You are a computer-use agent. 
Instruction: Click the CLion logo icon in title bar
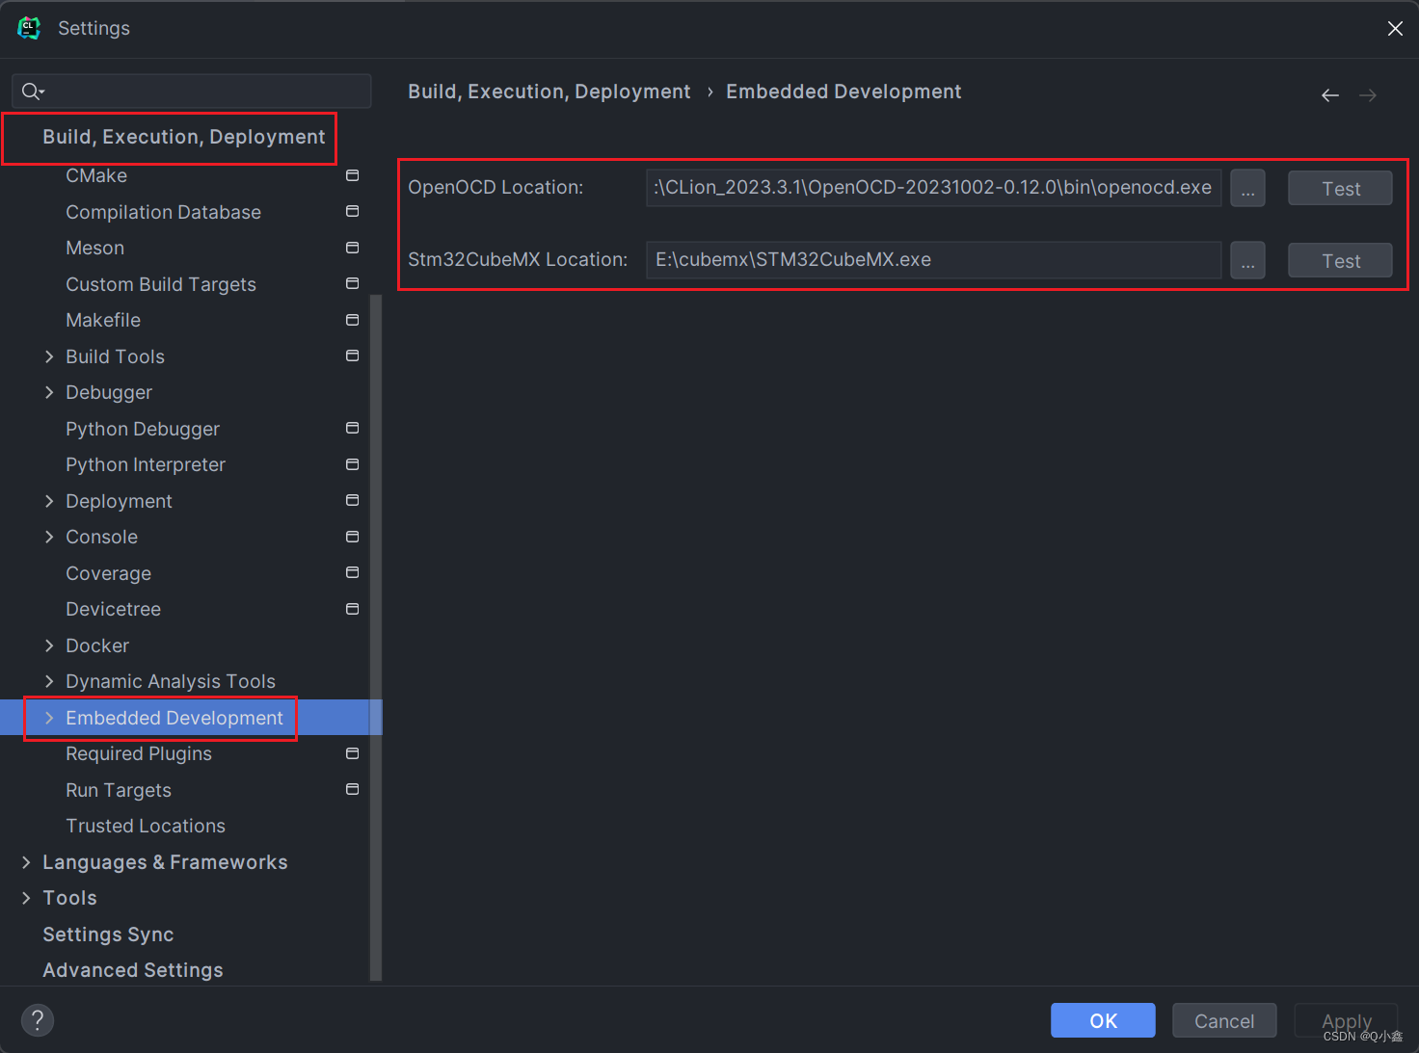pyautogui.click(x=29, y=28)
